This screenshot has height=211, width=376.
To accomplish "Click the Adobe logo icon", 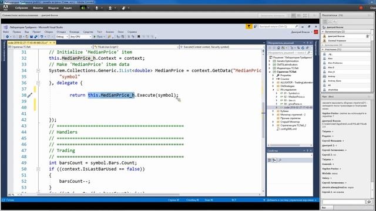I will tap(5, 8).
